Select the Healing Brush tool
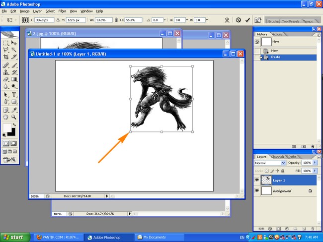This screenshot has height=242, width=323. click(5, 65)
